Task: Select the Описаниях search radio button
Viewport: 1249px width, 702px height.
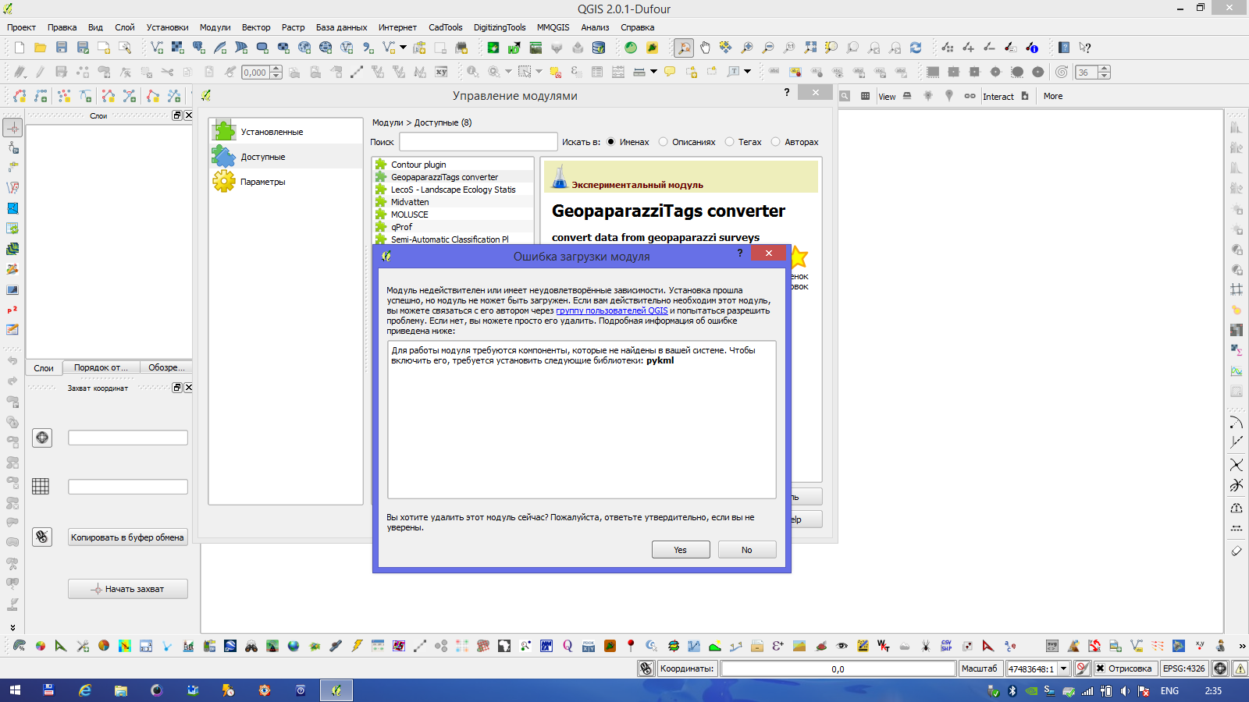Action: pos(664,142)
